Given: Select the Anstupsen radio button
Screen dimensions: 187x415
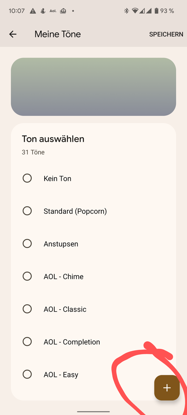Looking at the screenshot, I should pyautogui.click(x=27, y=244).
